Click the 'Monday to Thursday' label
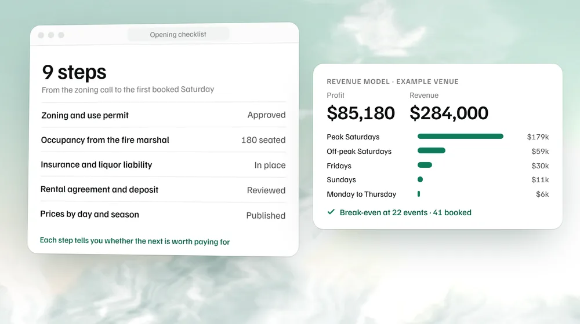Viewport: 580px width, 324px height. pos(361,194)
